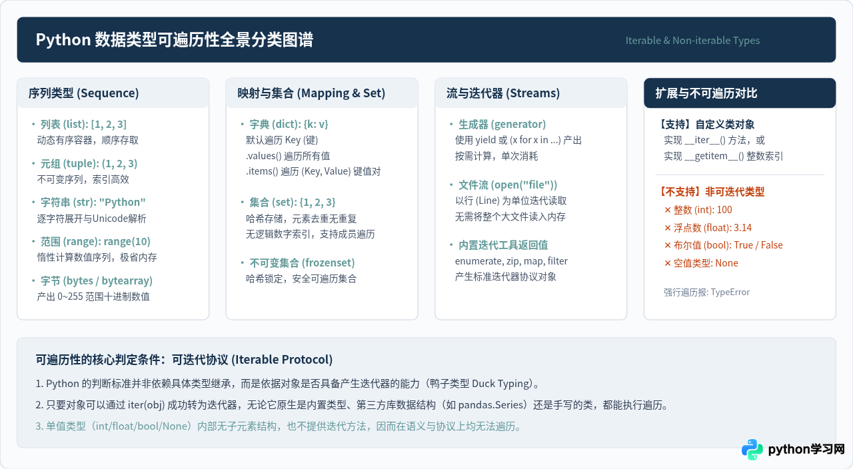This screenshot has width=853, height=469.
Task: Select the '流与迭代器 (Streams)' header
Action: click(531, 93)
